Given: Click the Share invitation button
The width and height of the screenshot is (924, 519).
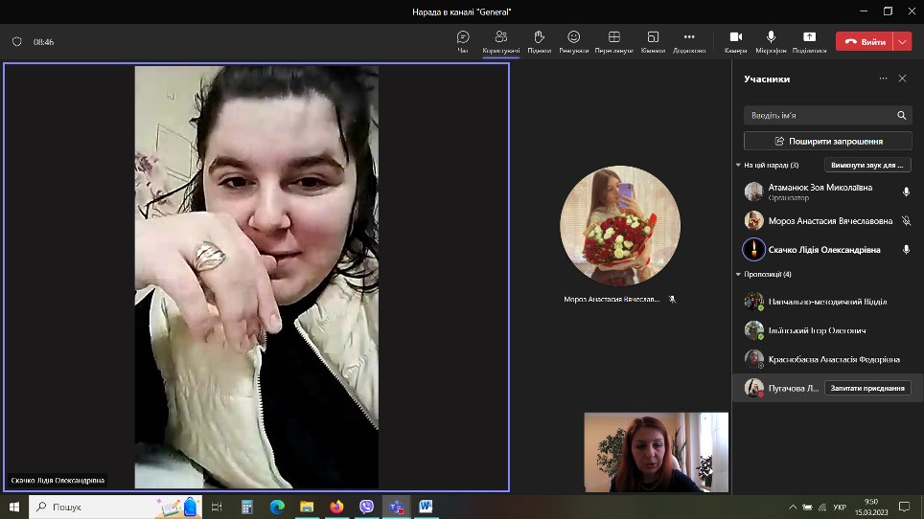Looking at the screenshot, I should point(828,141).
